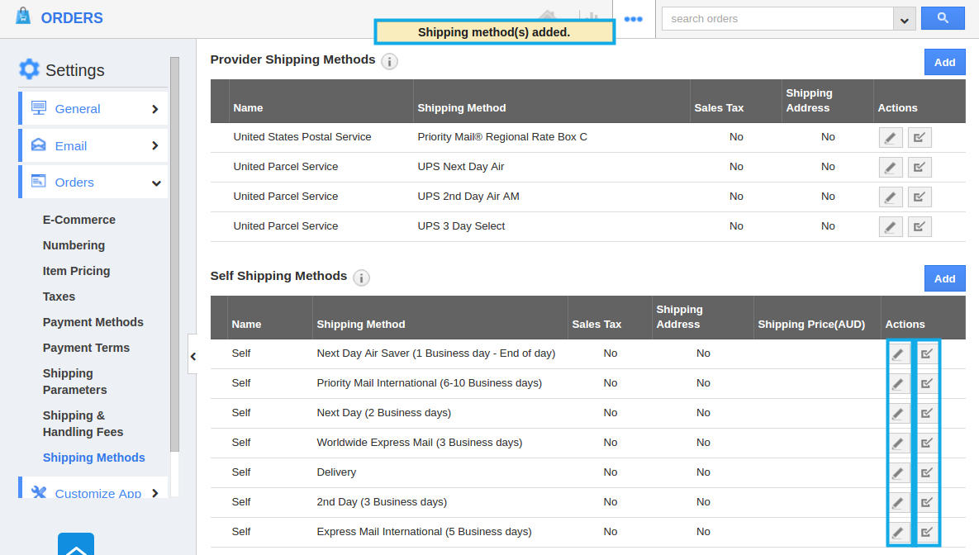The height and width of the screenshot is (555, 979).
Task: Edit the Express Mail International row
Action: coord(898,532)
